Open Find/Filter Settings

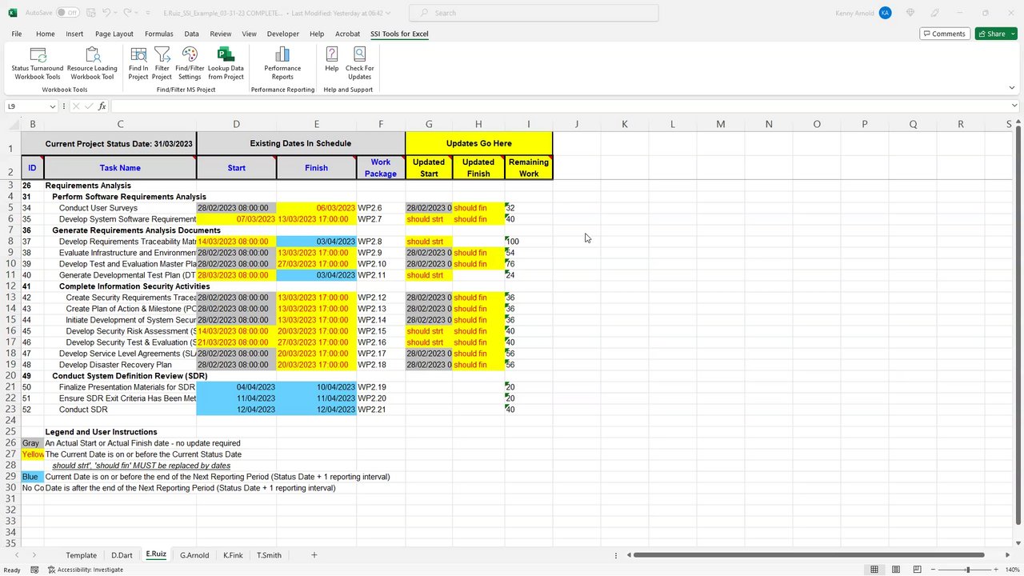pos(190,63)
